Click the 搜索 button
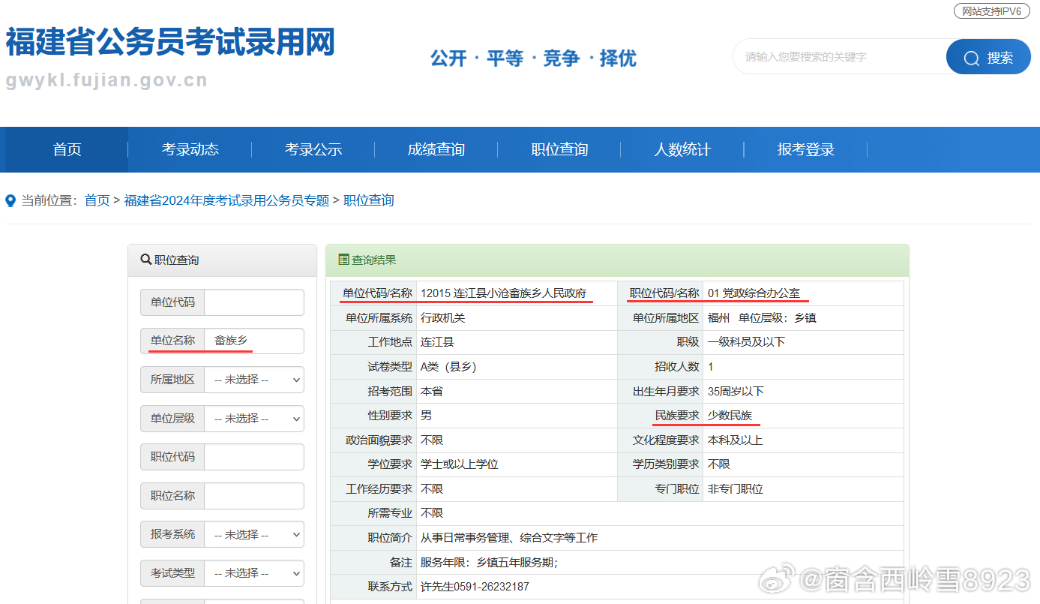Screen dimensions: 1040x604 pyautogui.click(x=988, y=57)
